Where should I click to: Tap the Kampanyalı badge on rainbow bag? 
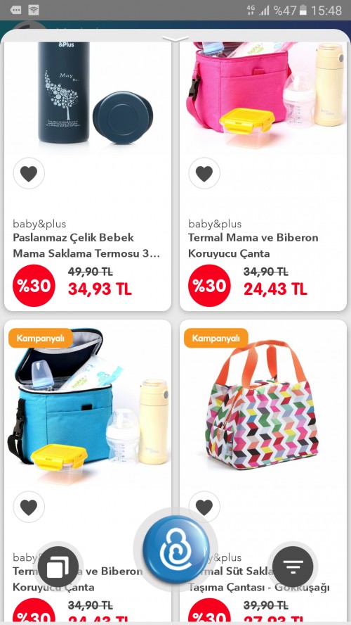pyautogui.click(x=216, y=338)
